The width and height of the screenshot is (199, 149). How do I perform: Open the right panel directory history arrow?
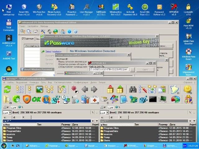click(194, 121)
